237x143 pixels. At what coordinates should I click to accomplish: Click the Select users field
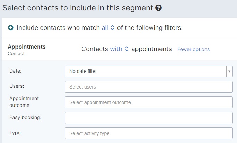point(149,87)
